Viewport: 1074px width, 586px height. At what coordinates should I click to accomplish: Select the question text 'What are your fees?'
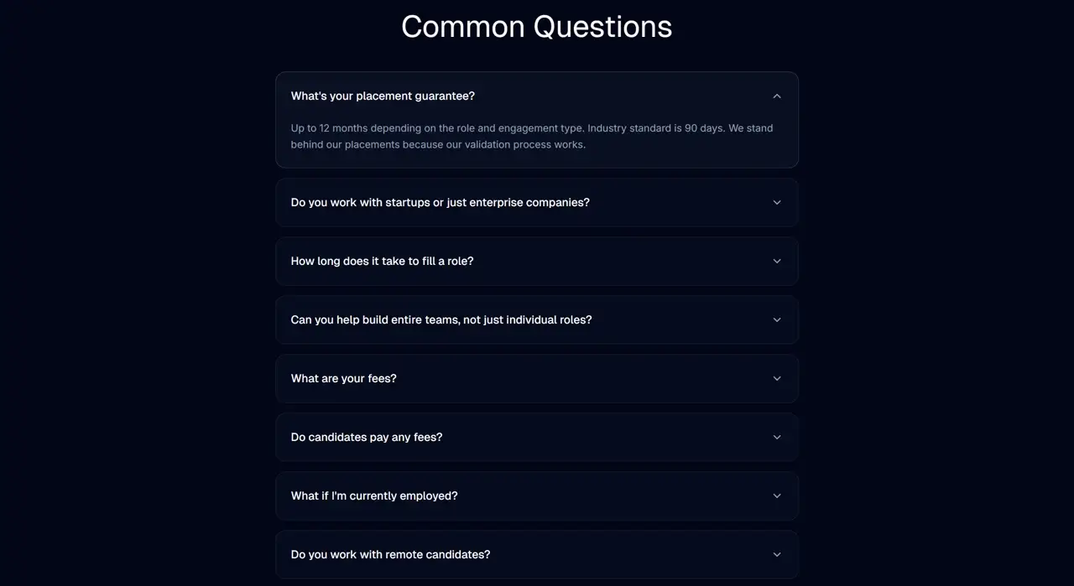(344, 378)
